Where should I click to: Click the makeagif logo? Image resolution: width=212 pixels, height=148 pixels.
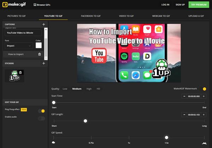[x=14, y=5]
